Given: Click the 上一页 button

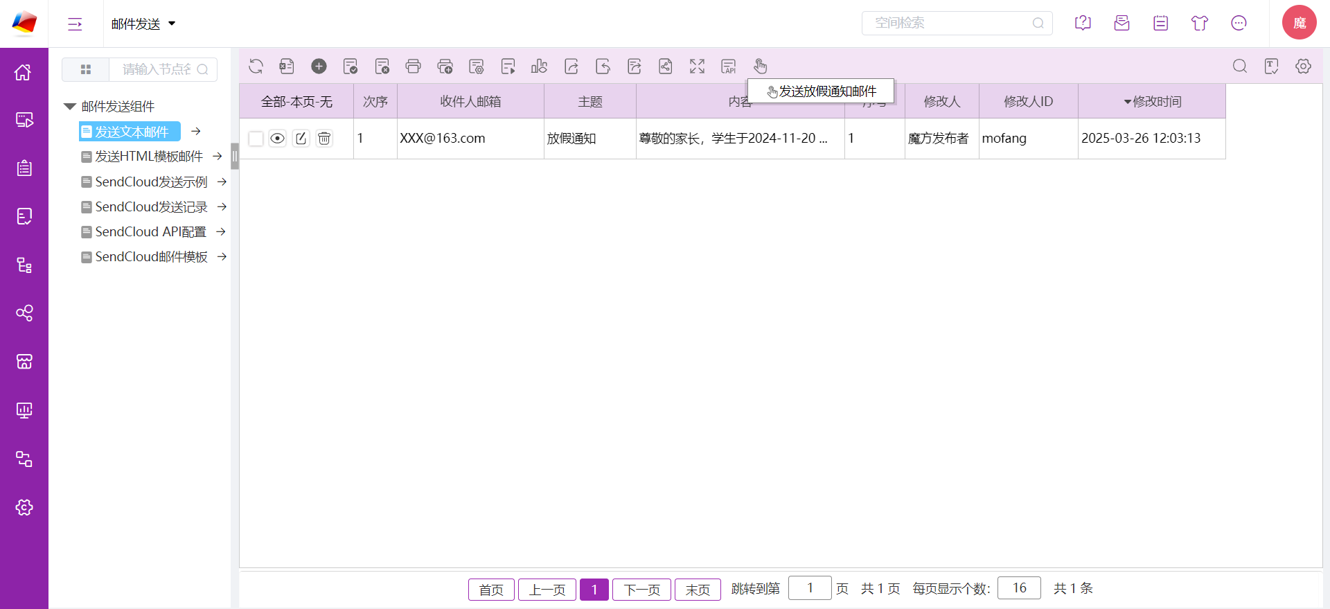Looking at the screenshot, I should click(547, 590).
